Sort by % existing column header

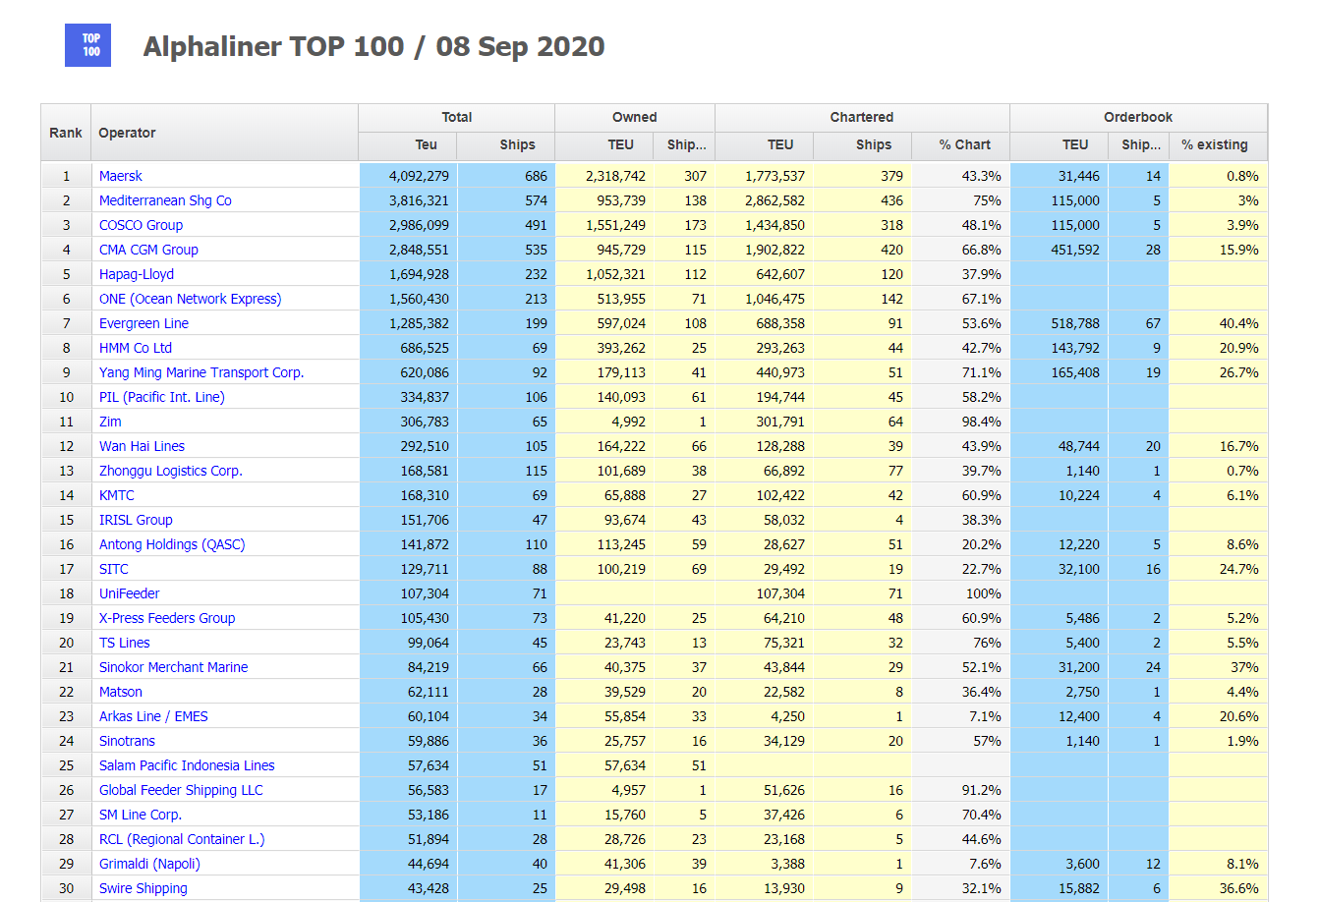coord(1218,145)
